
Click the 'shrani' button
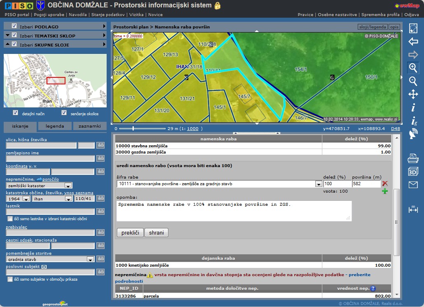[x=156, y=233]
